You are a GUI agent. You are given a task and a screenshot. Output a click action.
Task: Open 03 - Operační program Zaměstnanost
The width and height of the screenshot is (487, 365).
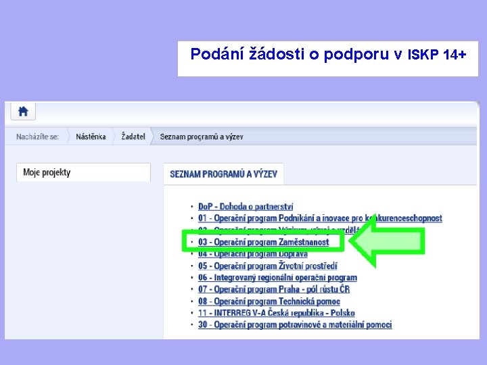click(x=263, y=242)
